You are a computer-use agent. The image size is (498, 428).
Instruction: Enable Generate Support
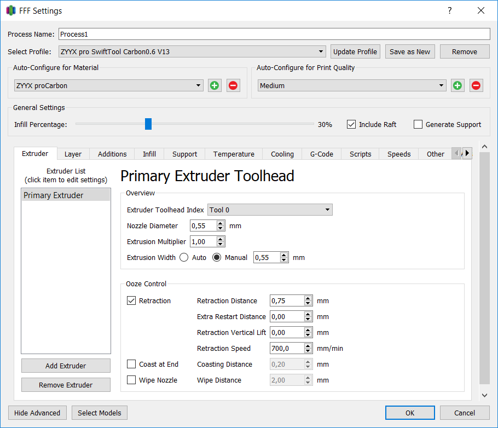click(418, 124)
